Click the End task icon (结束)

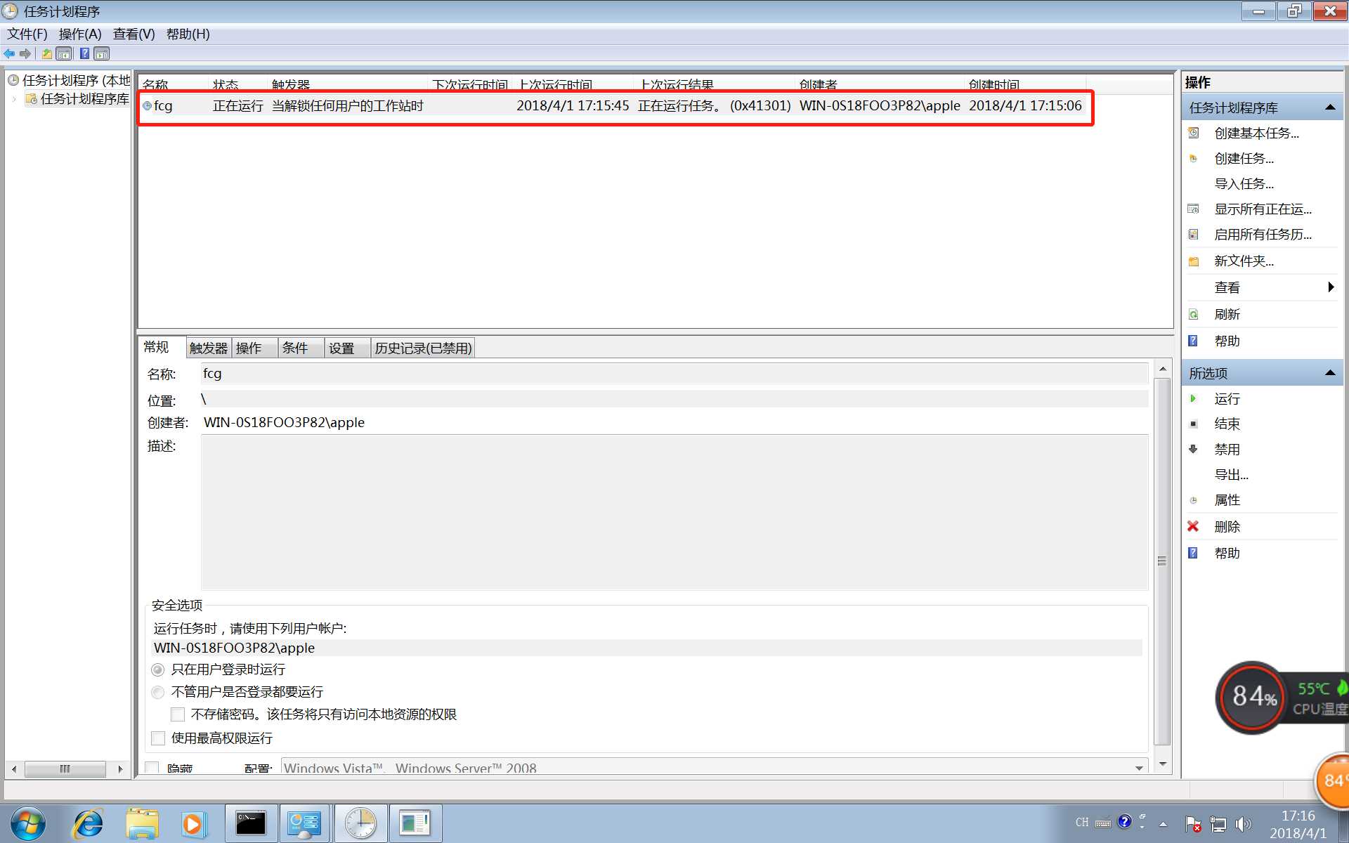[x=1193, y=424]
